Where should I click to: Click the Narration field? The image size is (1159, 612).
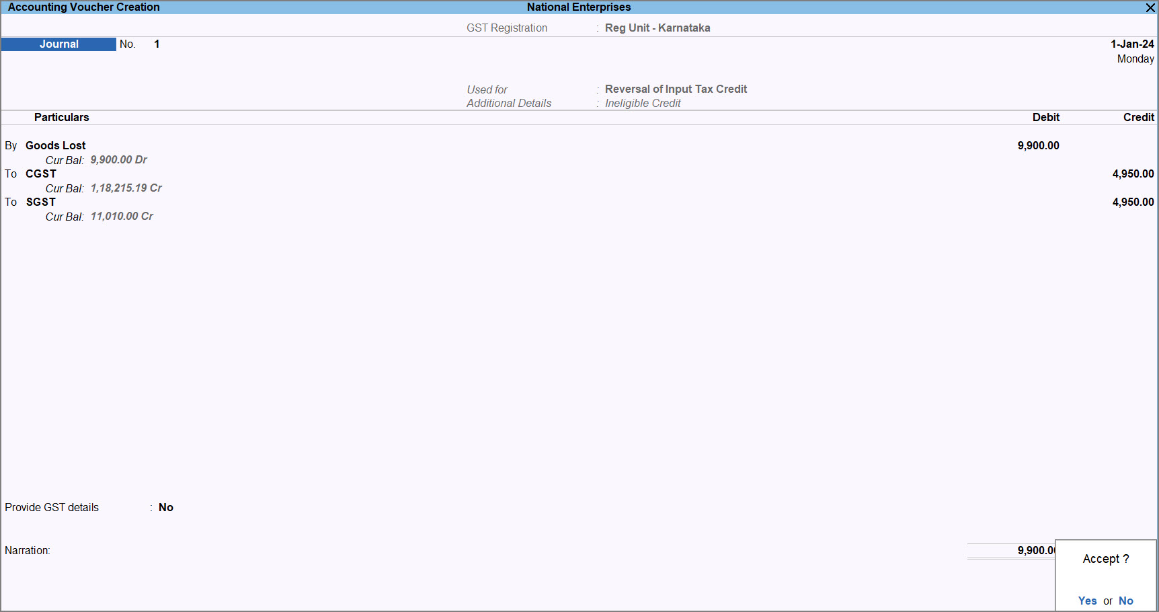pyautogui.click(x=269, y=551)
